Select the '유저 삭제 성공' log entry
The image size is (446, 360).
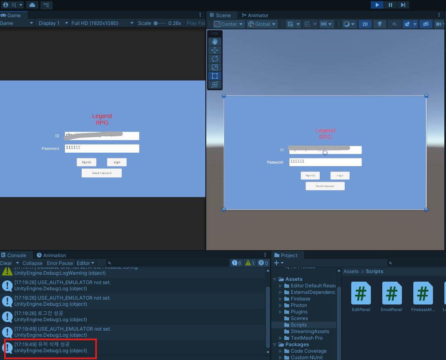[133, 347]
